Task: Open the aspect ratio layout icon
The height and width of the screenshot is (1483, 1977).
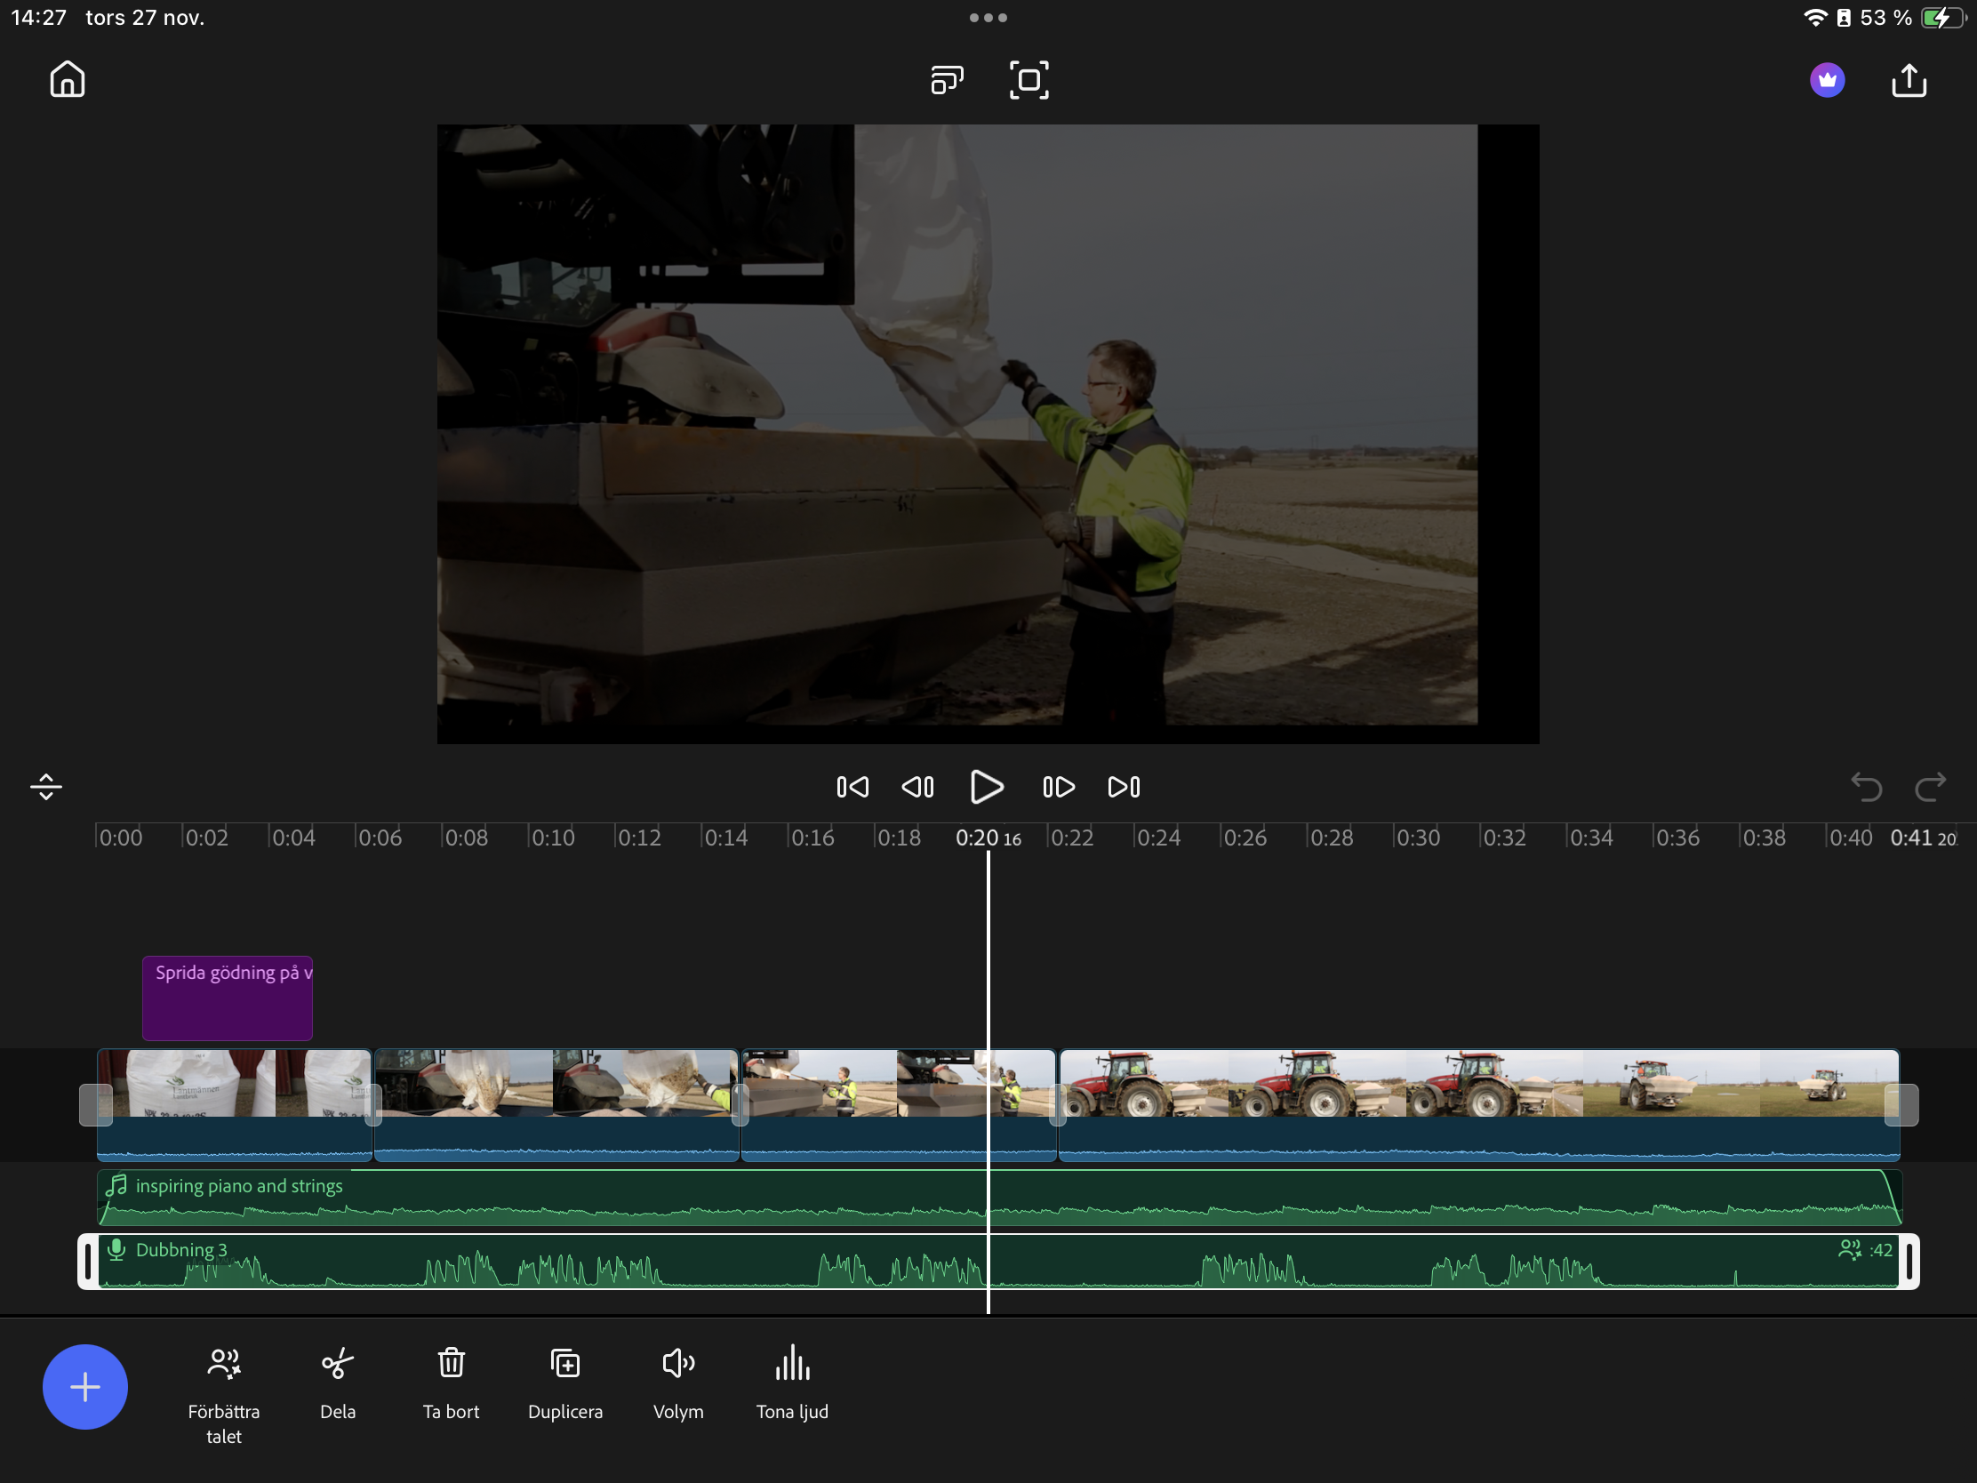Action: pyautogui.click(x=947, y=80)
